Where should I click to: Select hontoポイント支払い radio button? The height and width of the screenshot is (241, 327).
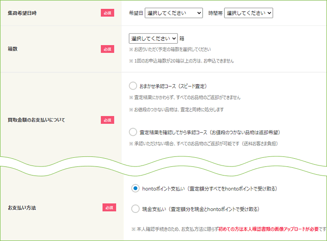pos(135,188)
